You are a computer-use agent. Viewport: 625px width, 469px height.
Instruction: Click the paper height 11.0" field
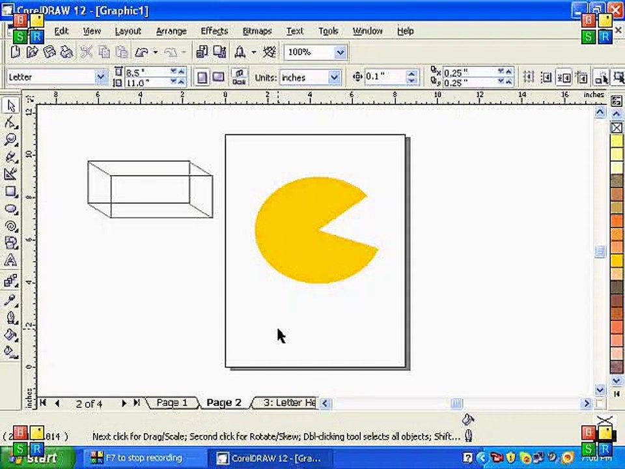pyautogui.click(x=146, y=83)
